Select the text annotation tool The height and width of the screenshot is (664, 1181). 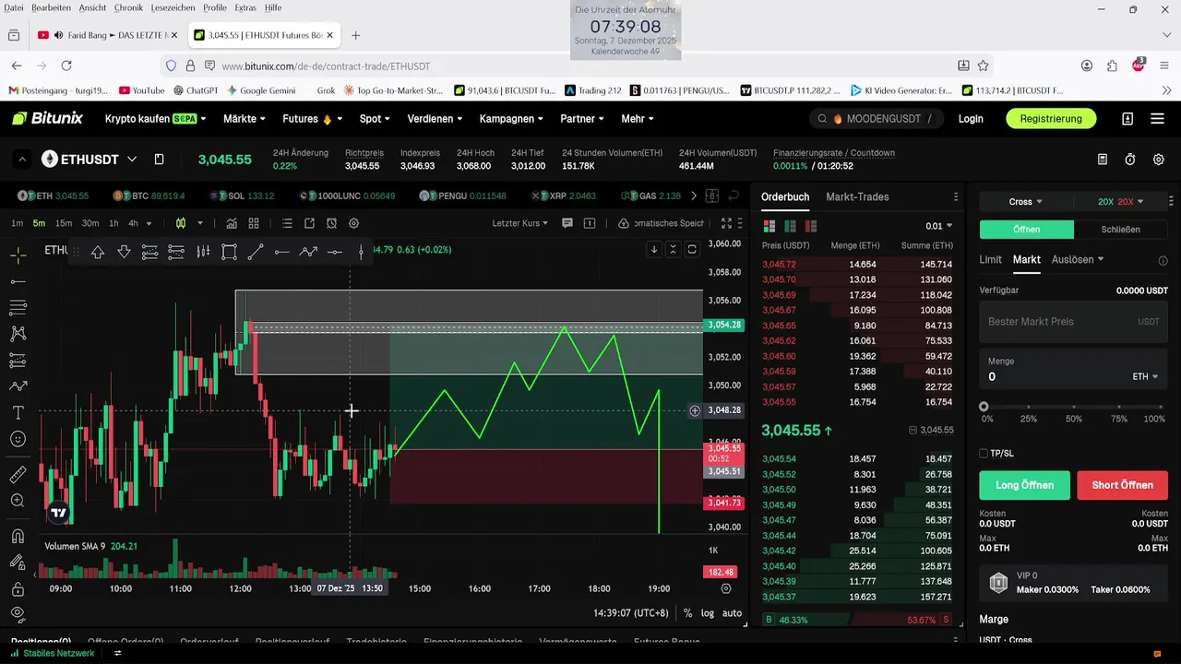click(18, 412)
